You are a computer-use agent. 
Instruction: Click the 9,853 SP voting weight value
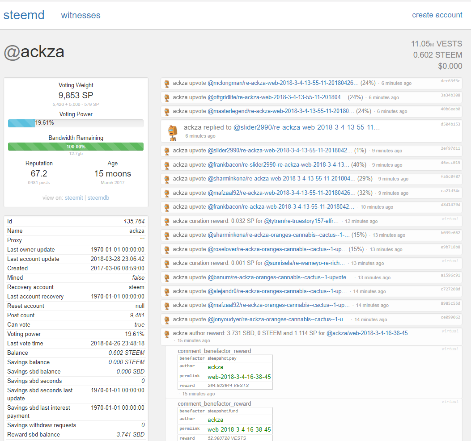[76, 96]
